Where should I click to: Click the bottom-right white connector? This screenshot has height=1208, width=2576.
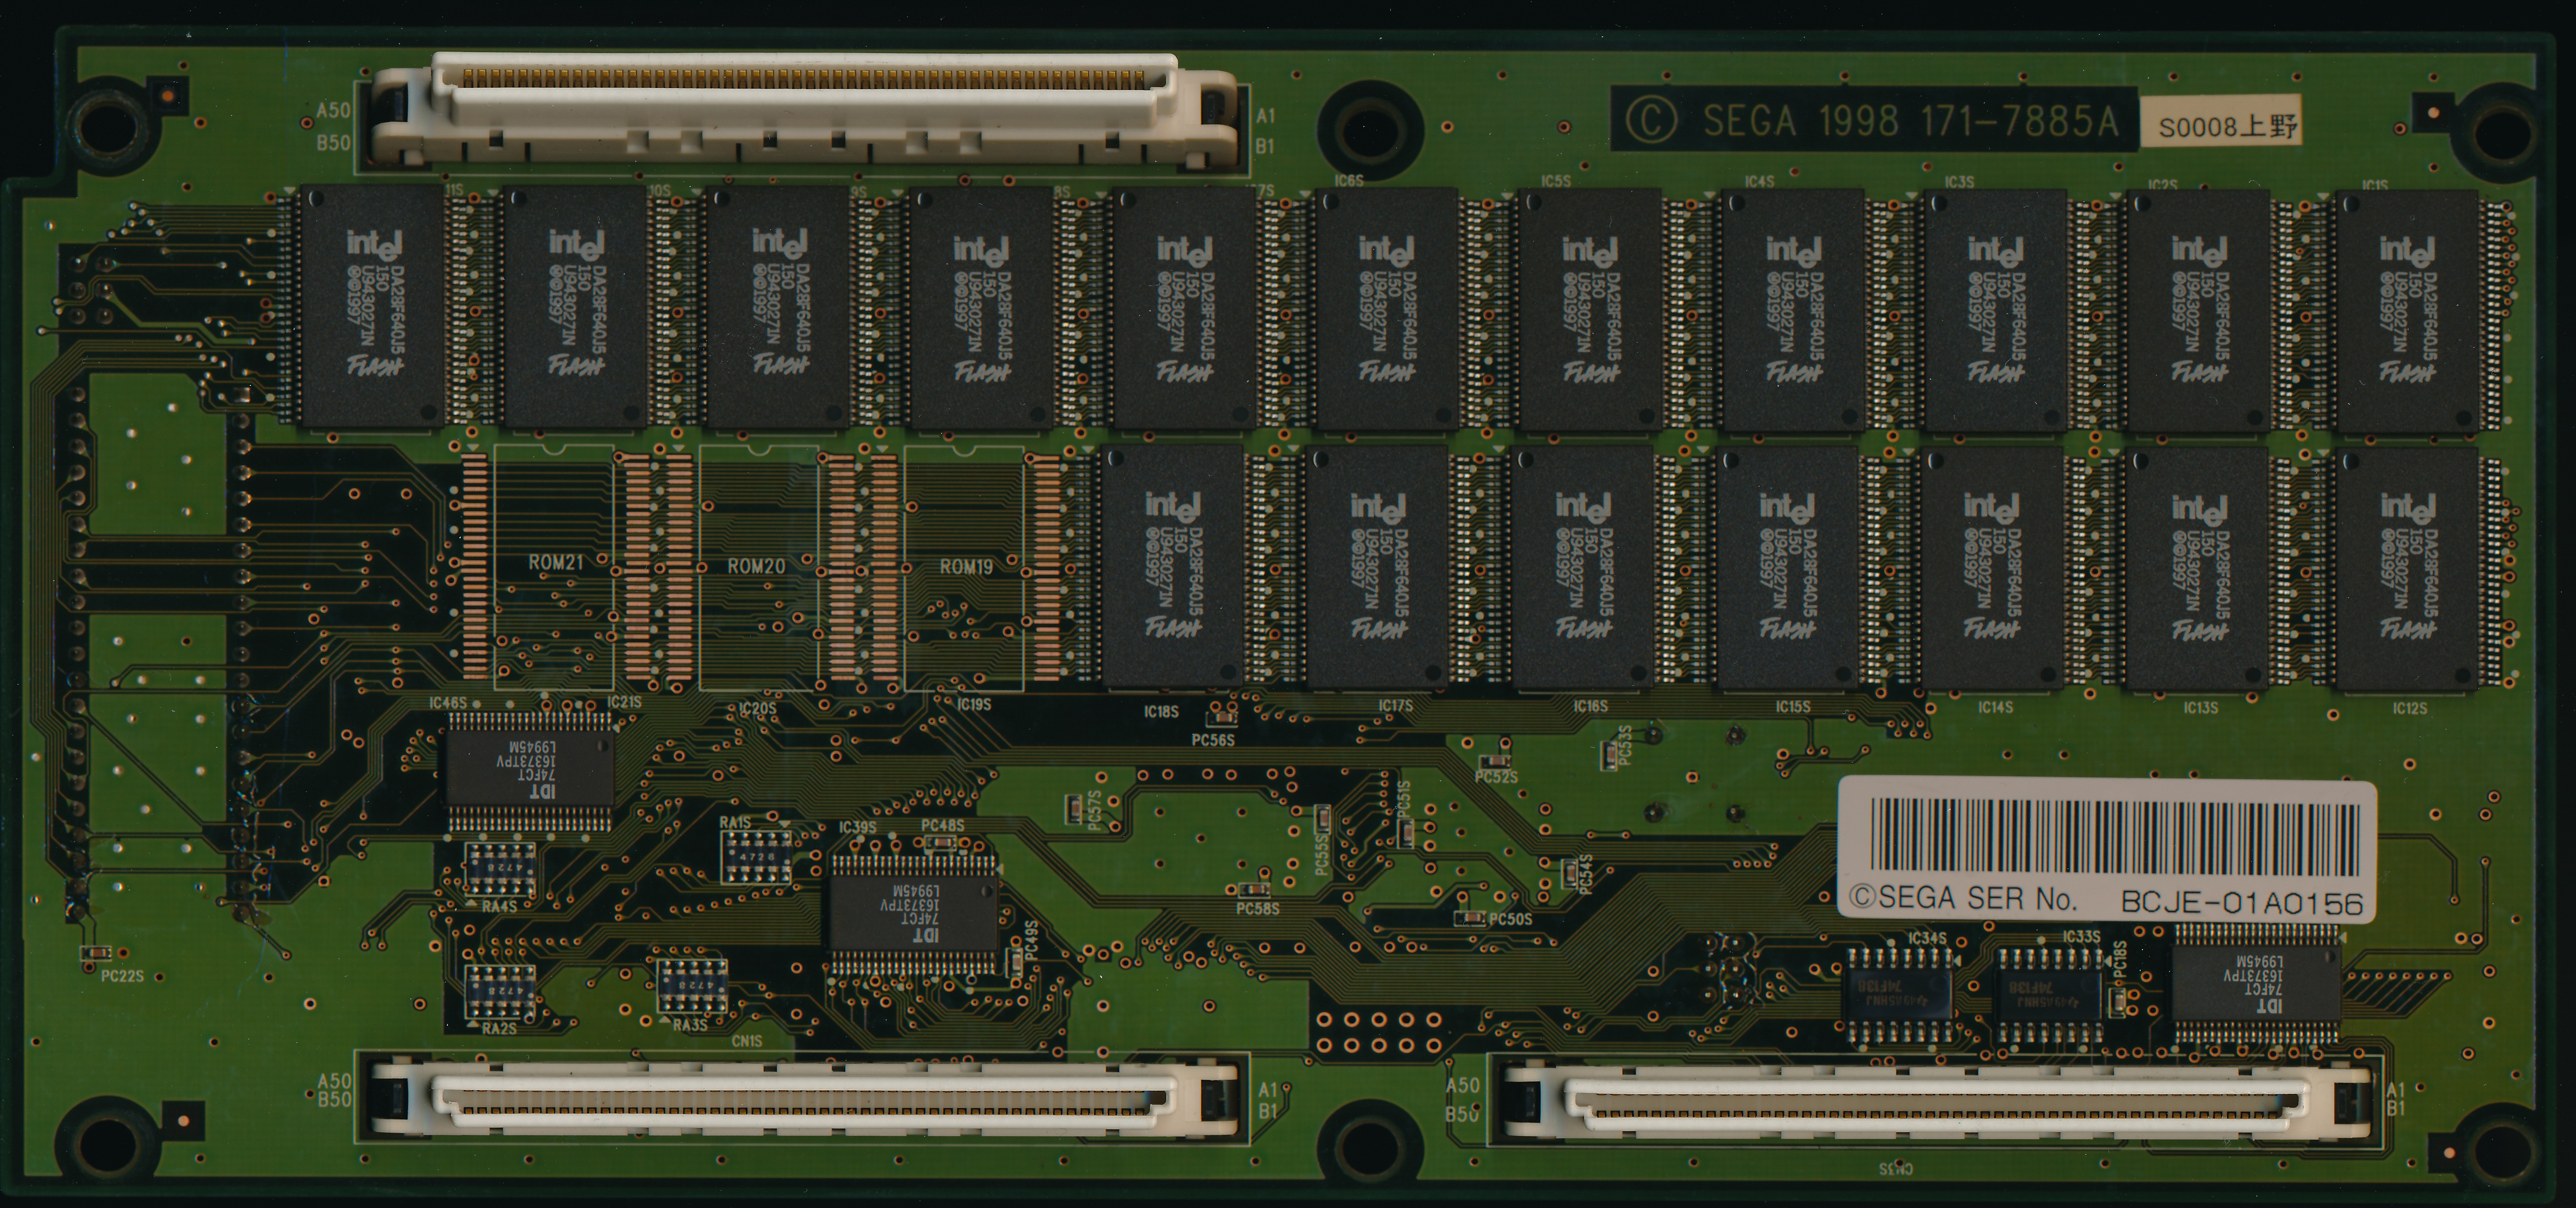click(x=1937, y=1101)
